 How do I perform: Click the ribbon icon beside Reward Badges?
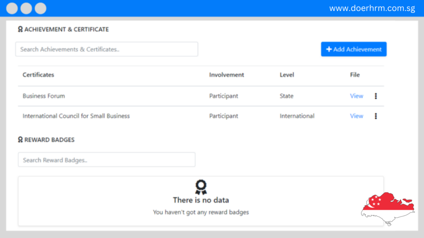(20, 140)
